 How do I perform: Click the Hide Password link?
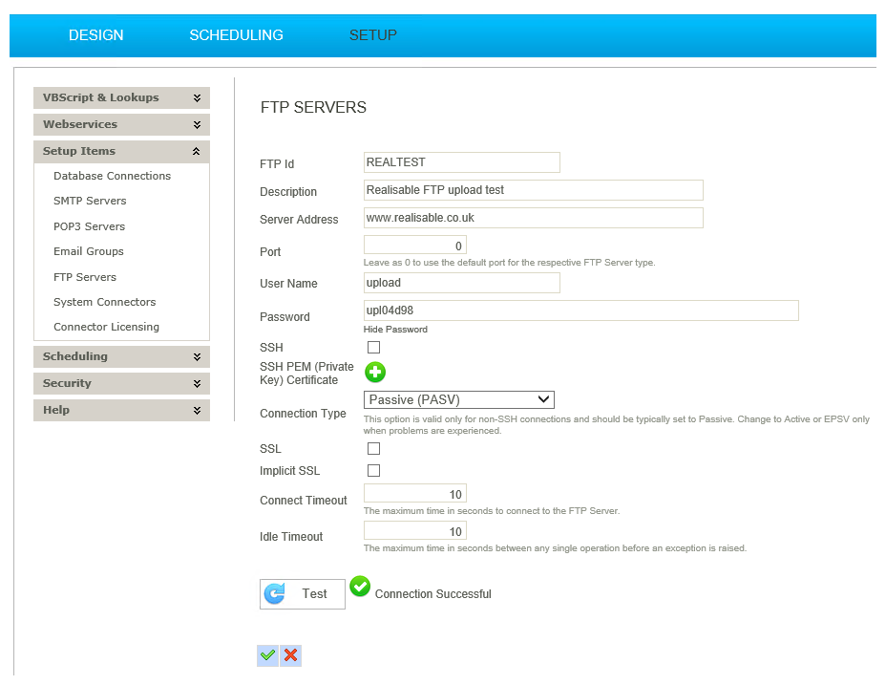[x=395, y=329]
